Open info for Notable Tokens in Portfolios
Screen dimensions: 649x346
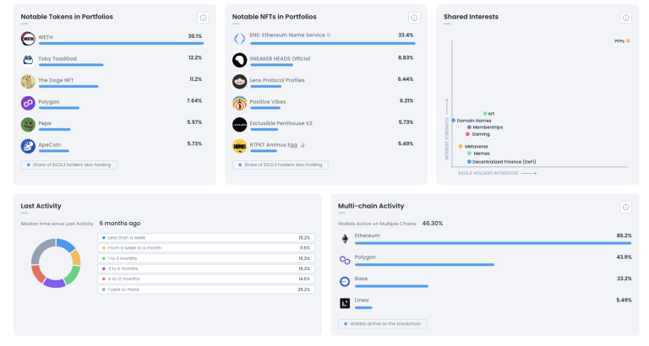pos(203,18)
